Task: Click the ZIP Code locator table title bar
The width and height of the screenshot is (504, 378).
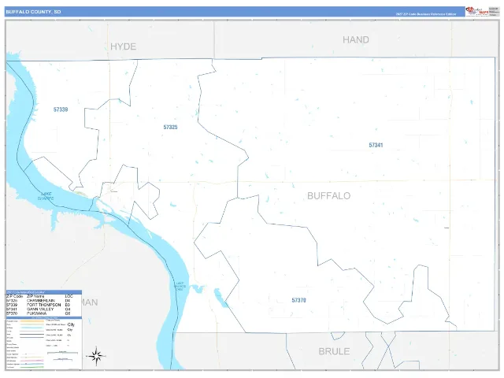Action: click(x=44, y=292)
